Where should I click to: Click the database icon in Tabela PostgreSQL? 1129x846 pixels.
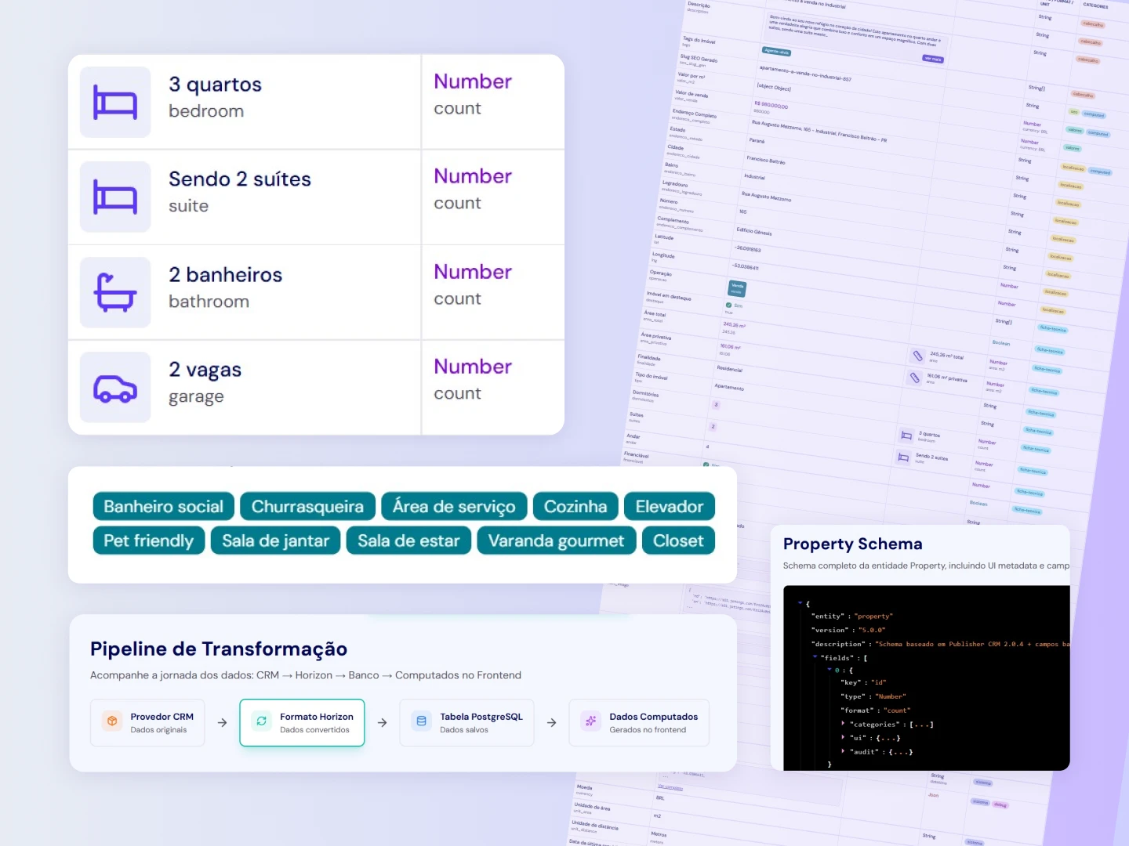(x=422, y=721)
